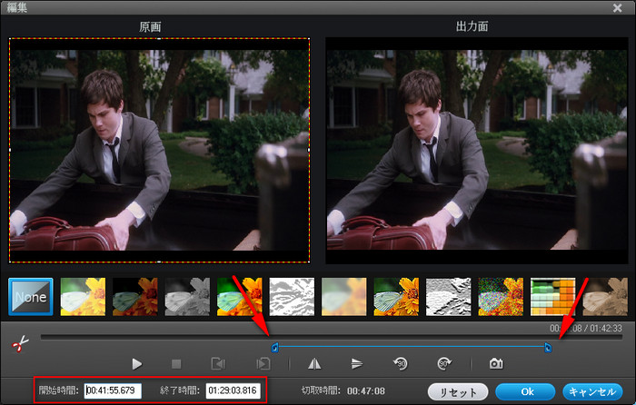The height and width of the screenshot is (405, 636).
Task: Stop playback with the square stop button
Action: point(176,363)
